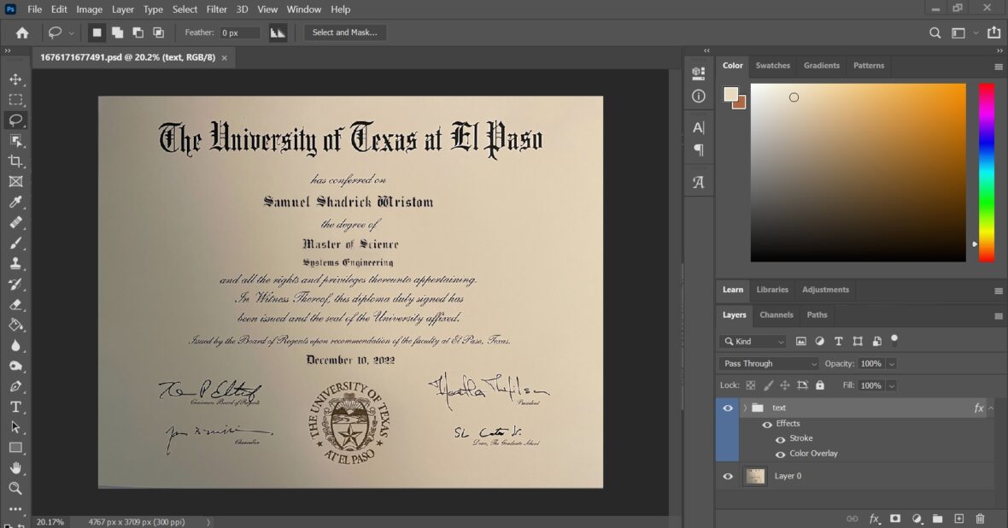Click the foreground color swatch
The height and width of the screenshot is (528, 1008).
pyautogui.click(x=730, y=94)
